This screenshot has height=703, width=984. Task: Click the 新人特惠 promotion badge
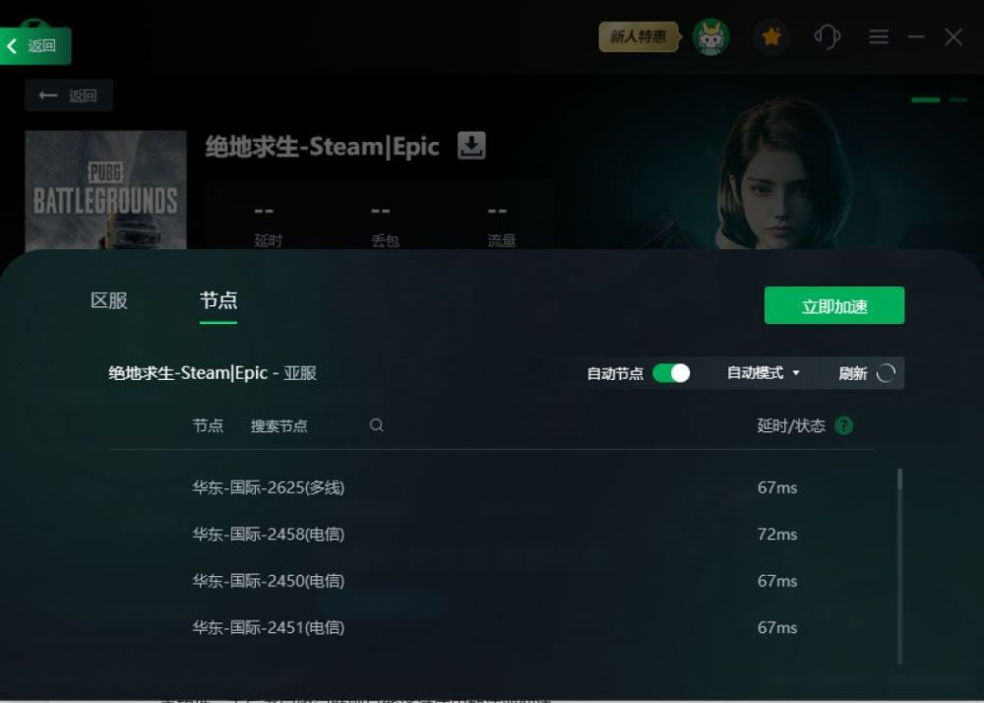pyautogui.click(x=639, y=37)
